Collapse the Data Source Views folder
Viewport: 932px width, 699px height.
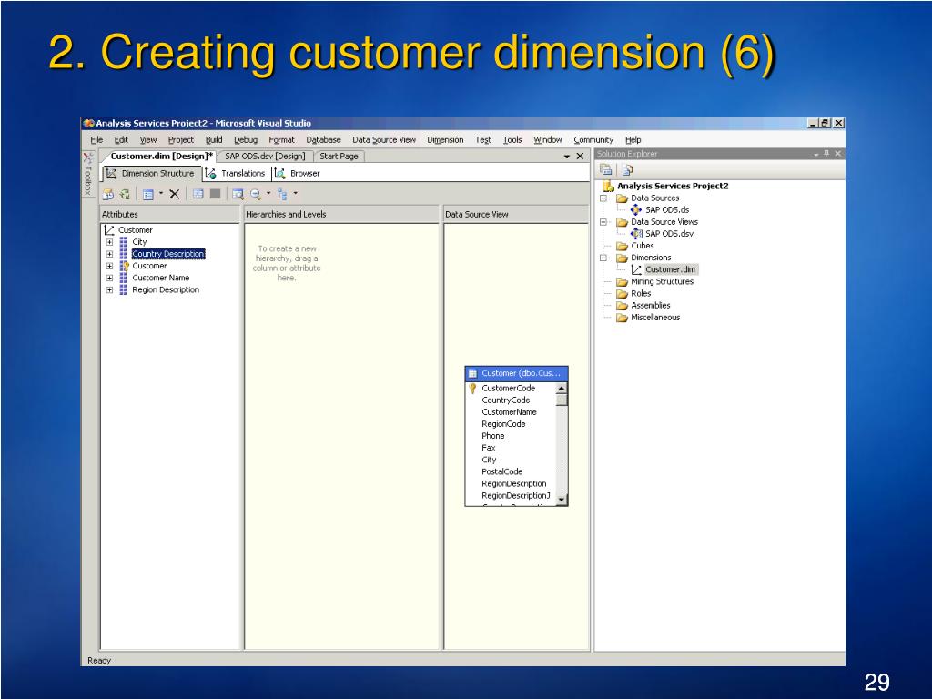(x=603, y=222)
